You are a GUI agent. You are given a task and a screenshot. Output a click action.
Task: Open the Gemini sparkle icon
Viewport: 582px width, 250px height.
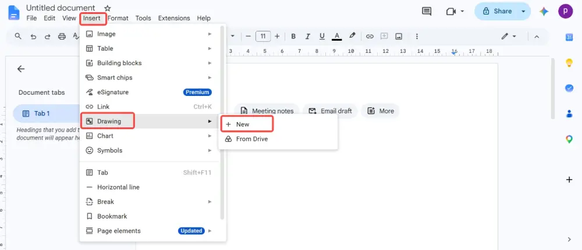(x=544, y=12)
